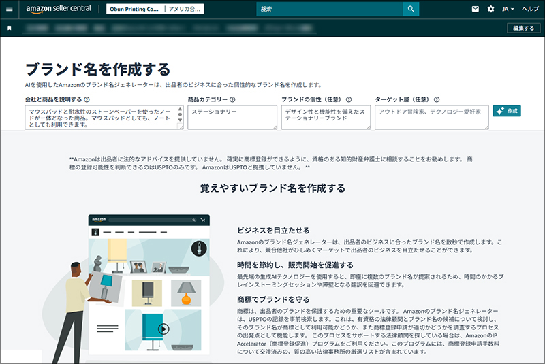Click the 編集する button

point(524,28)
